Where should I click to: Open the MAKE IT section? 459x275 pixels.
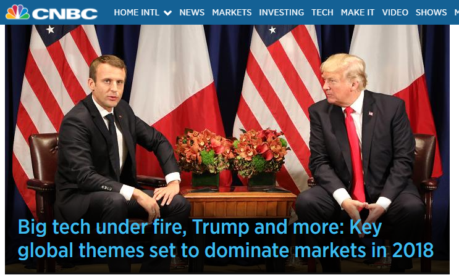358,12
